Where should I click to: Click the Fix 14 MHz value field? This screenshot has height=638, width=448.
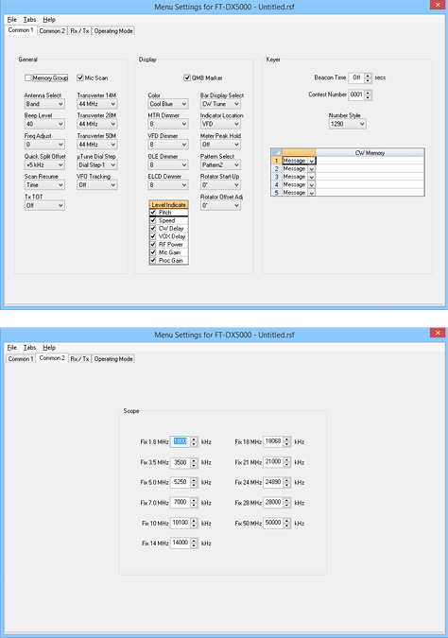pos(181,543)
